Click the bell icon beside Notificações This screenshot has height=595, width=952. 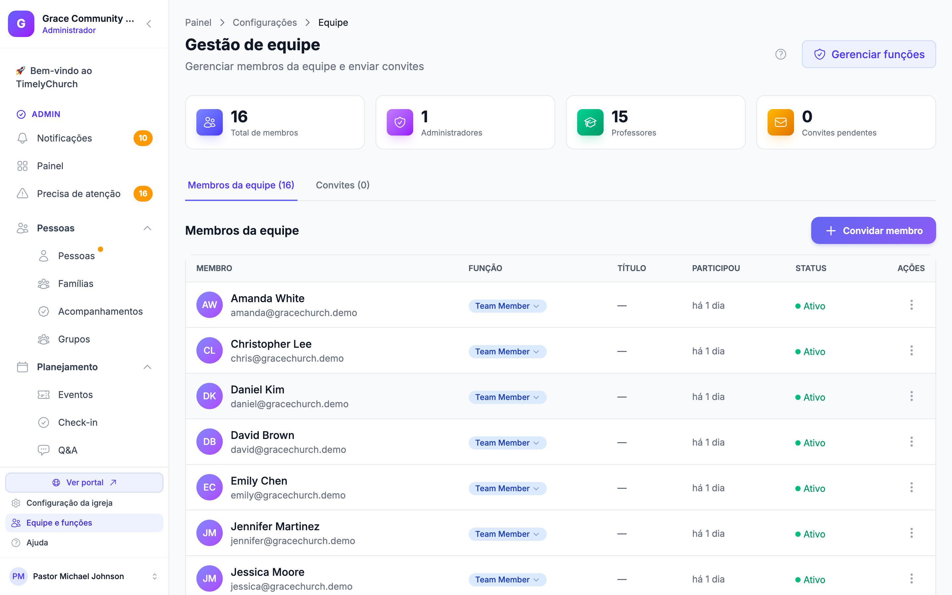pyautogui.click(x=22, y=138)
